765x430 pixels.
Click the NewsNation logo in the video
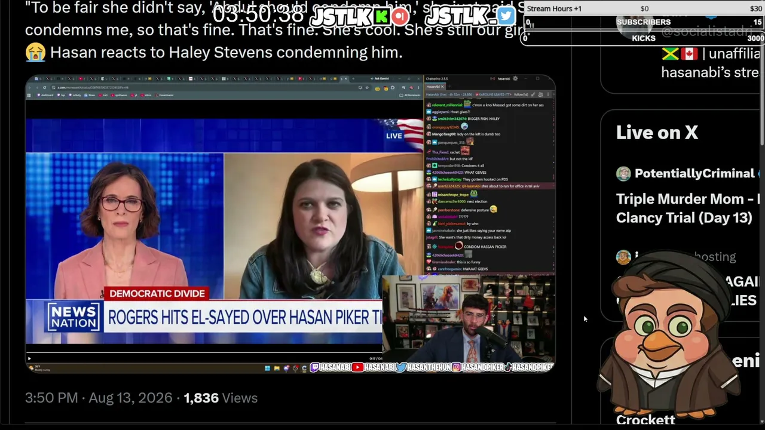(74, 317)
